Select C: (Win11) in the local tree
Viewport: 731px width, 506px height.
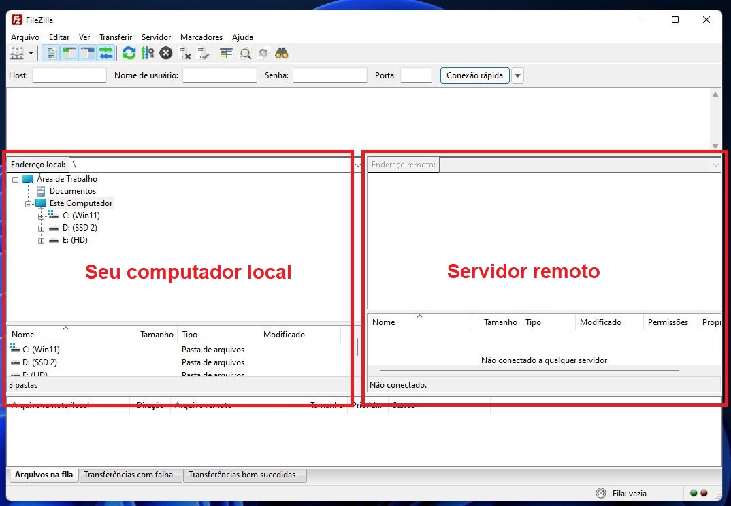81,216
